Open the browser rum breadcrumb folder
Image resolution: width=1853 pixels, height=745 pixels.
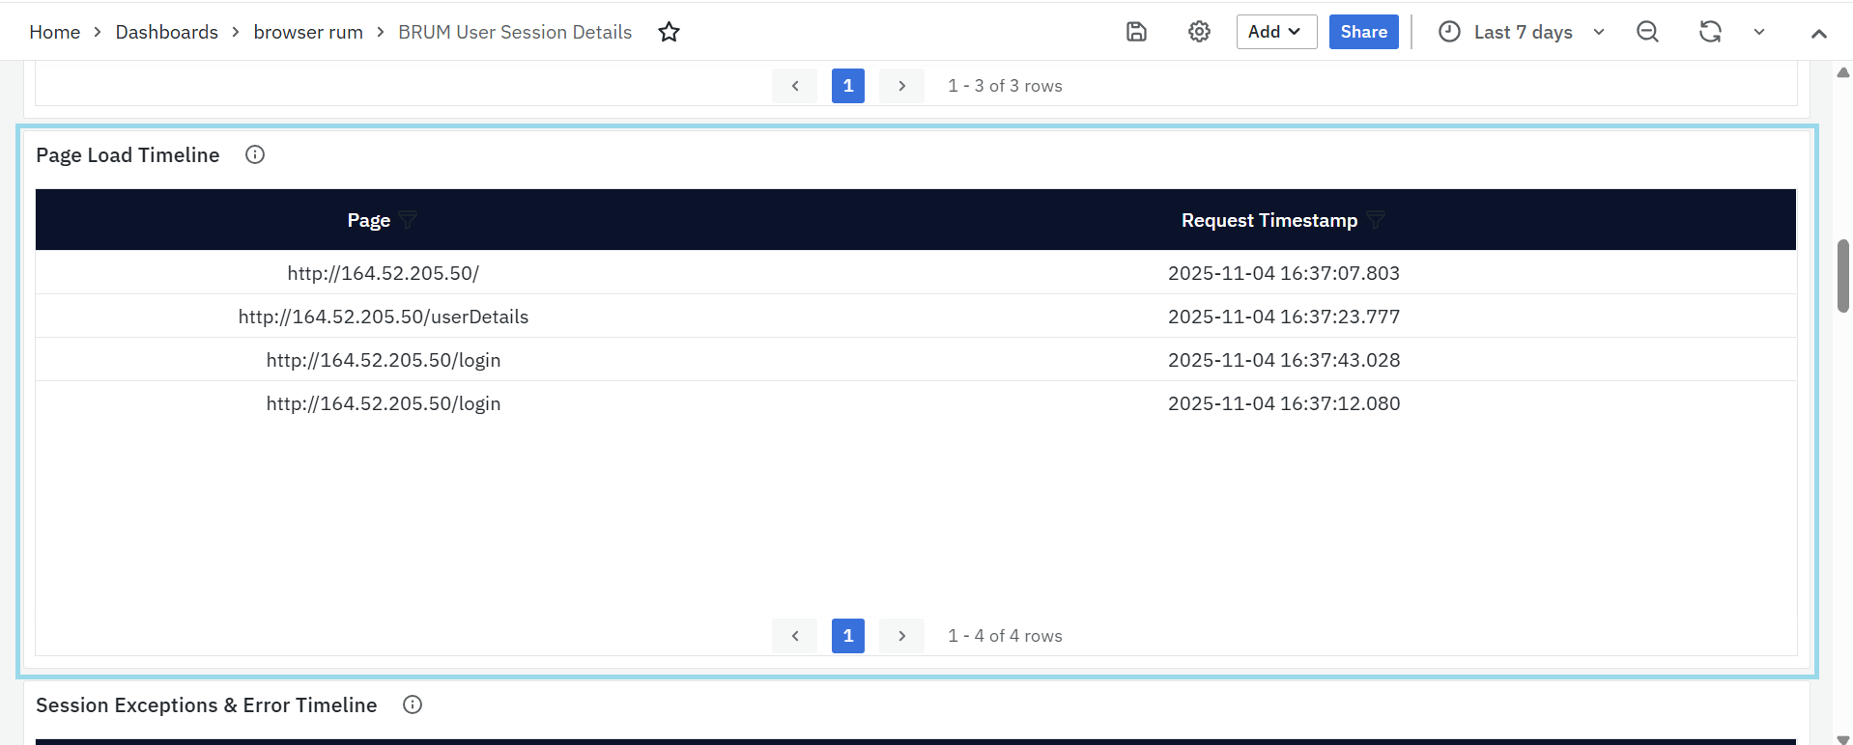[308, 32]
